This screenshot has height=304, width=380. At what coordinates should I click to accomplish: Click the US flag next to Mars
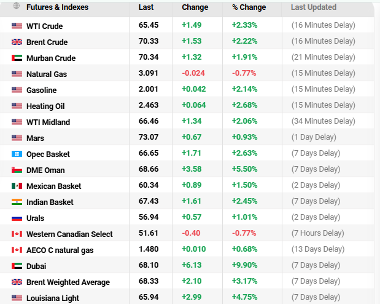click(17, 138)
